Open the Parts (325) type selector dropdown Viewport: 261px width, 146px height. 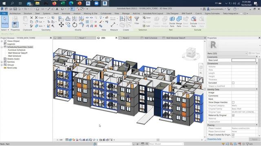228,54
